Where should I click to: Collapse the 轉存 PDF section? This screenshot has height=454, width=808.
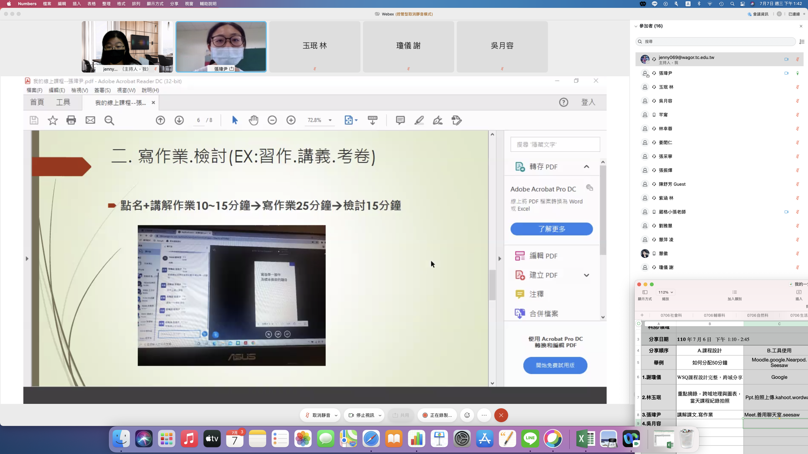586,167
